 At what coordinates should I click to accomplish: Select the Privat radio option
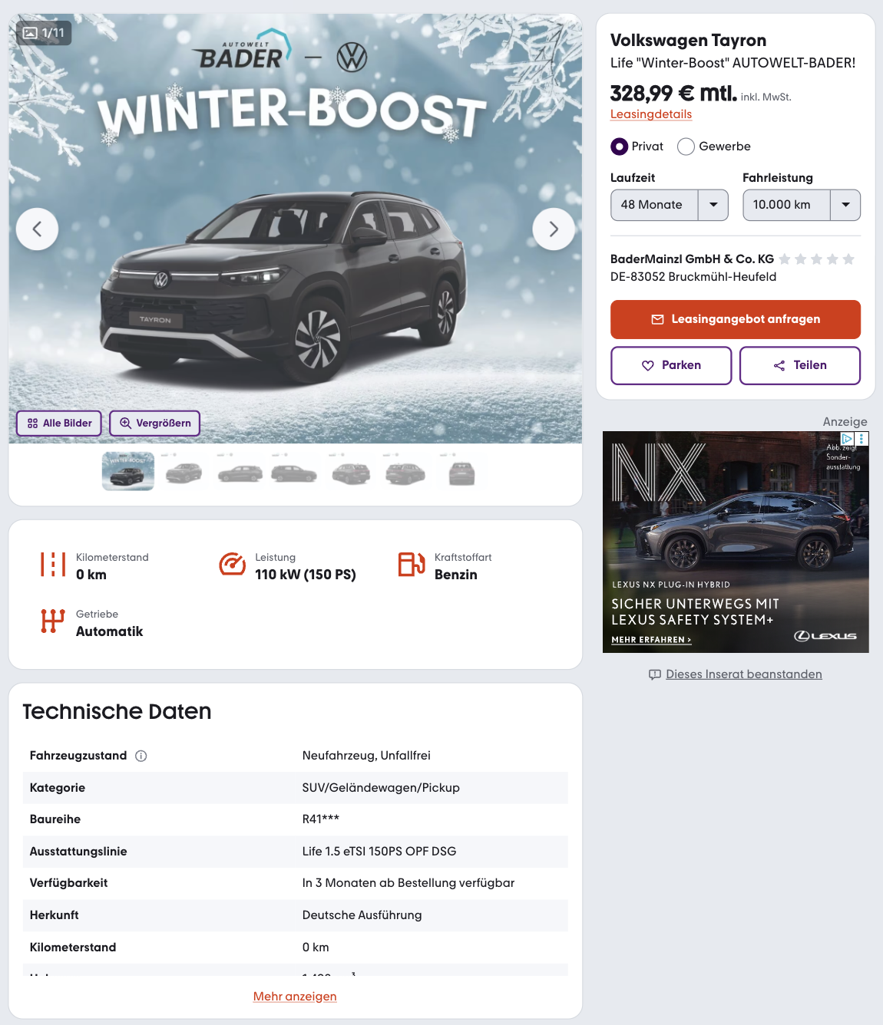tap(619, 147)
